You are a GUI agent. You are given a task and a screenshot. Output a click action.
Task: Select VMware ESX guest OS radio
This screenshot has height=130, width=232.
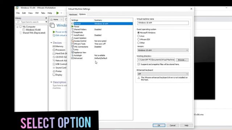138,39
